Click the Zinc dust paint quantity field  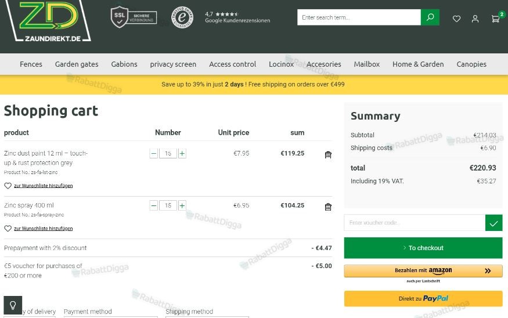coord(168,154)
